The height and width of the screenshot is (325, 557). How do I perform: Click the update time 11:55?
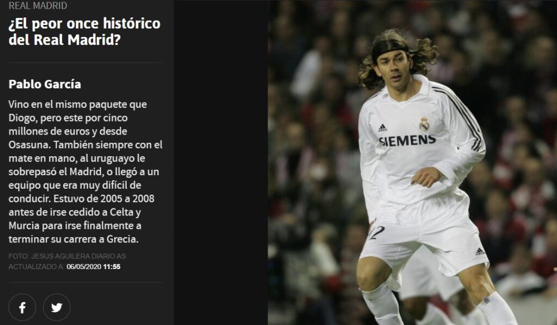coord(112,266)
